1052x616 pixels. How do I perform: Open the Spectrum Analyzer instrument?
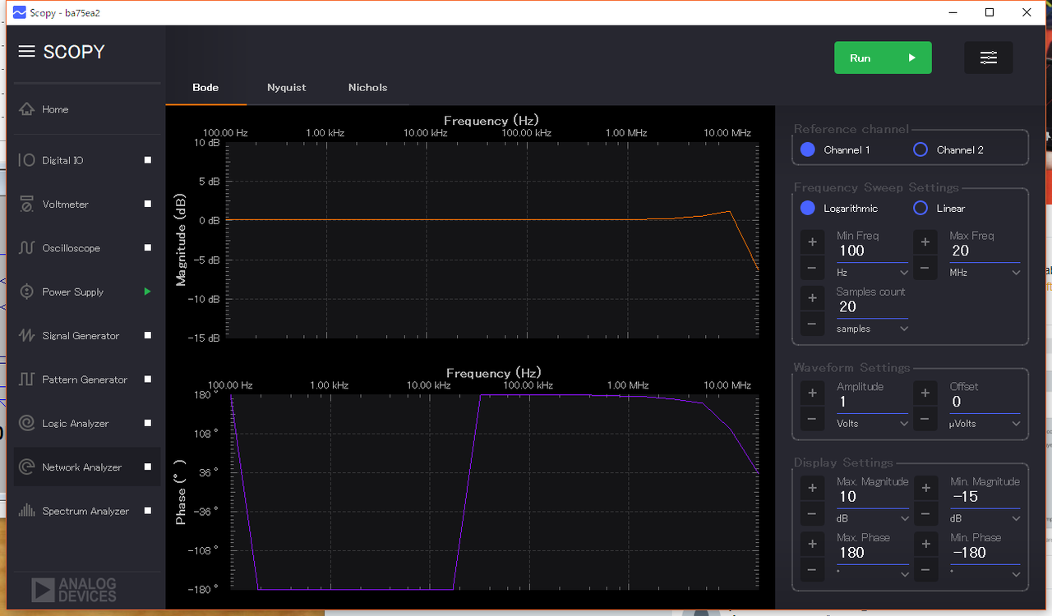point(85,511)
